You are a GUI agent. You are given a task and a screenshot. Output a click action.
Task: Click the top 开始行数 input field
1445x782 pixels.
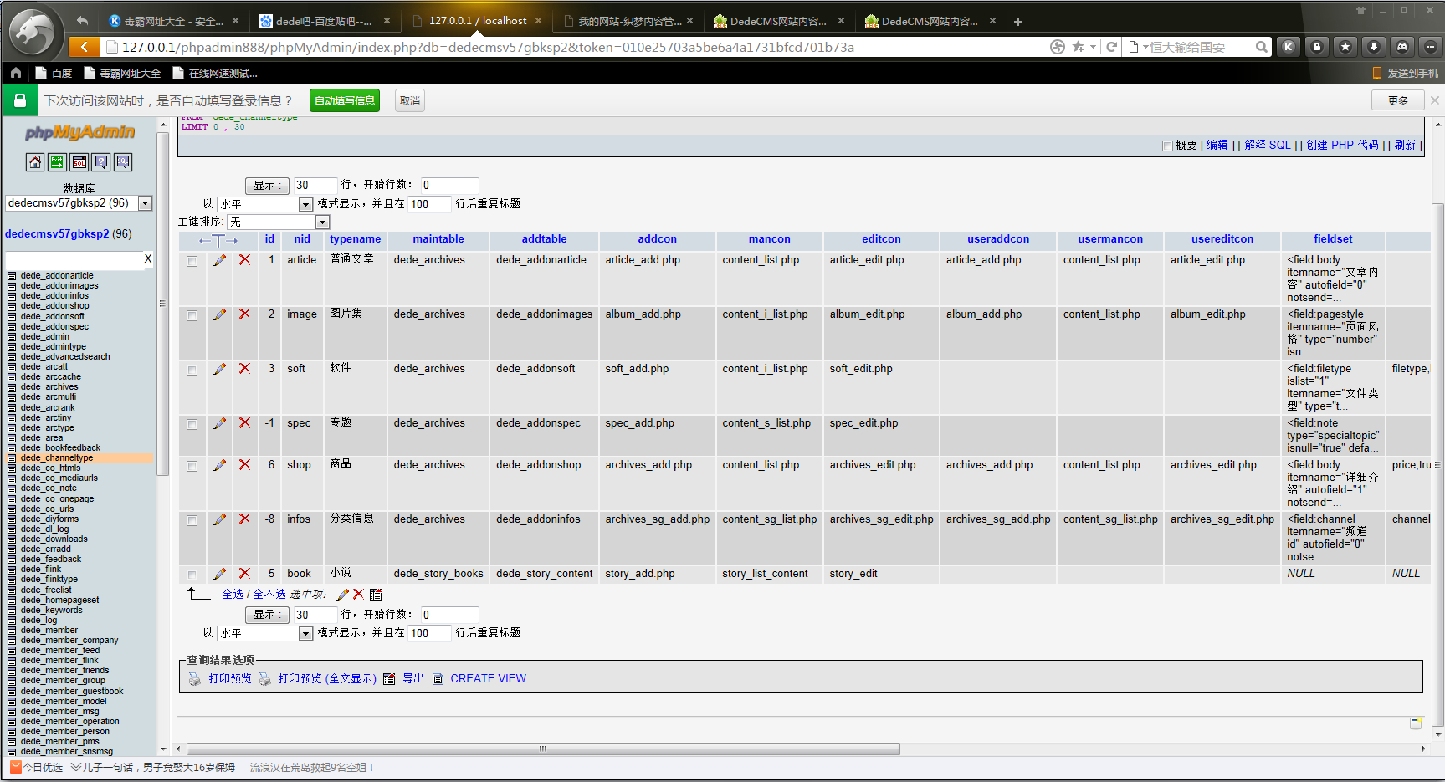448,185
